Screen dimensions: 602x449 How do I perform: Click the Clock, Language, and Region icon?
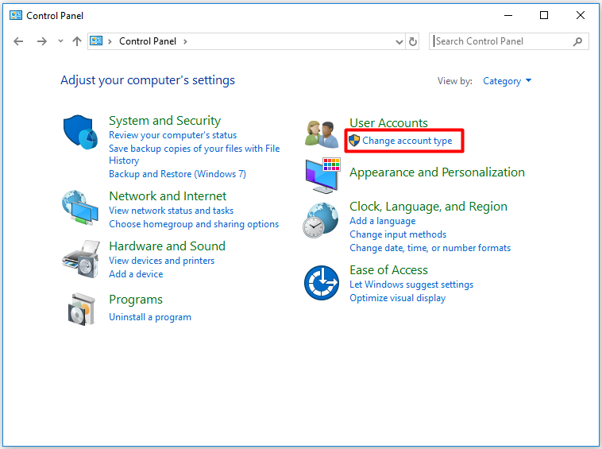pos(321,220)
